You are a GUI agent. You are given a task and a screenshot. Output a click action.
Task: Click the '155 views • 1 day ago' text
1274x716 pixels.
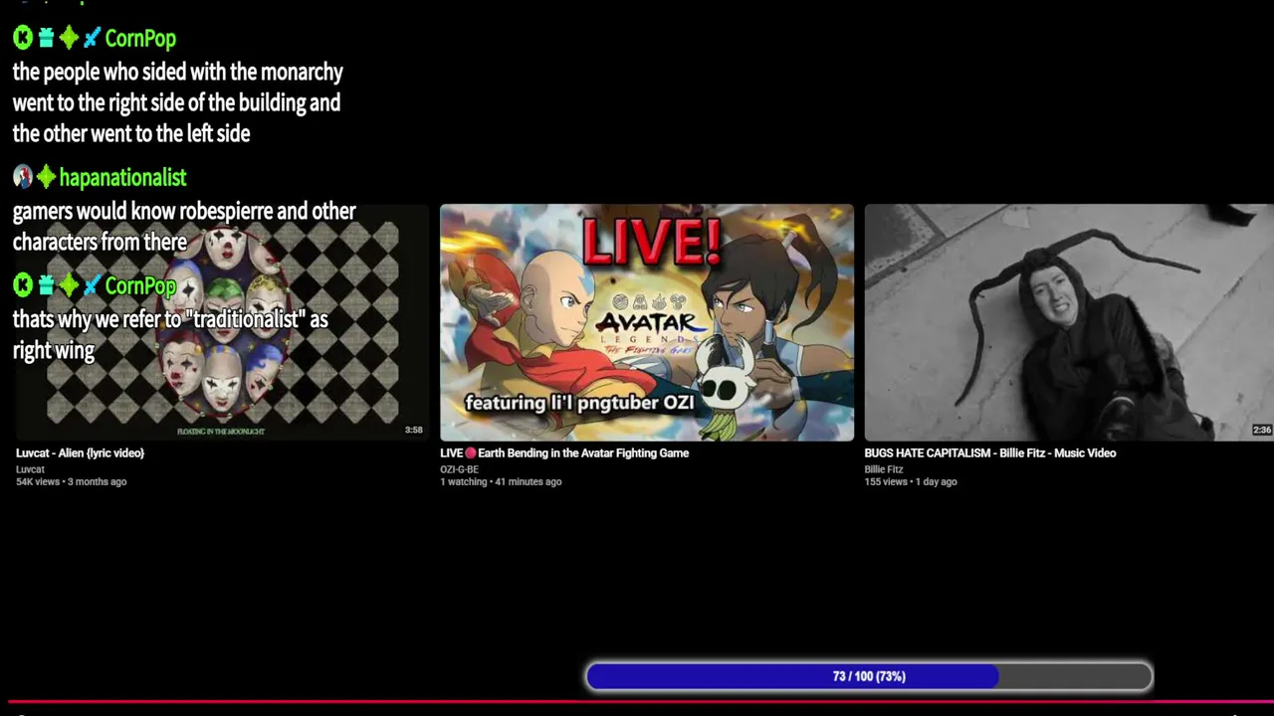[x=911, y=482]
